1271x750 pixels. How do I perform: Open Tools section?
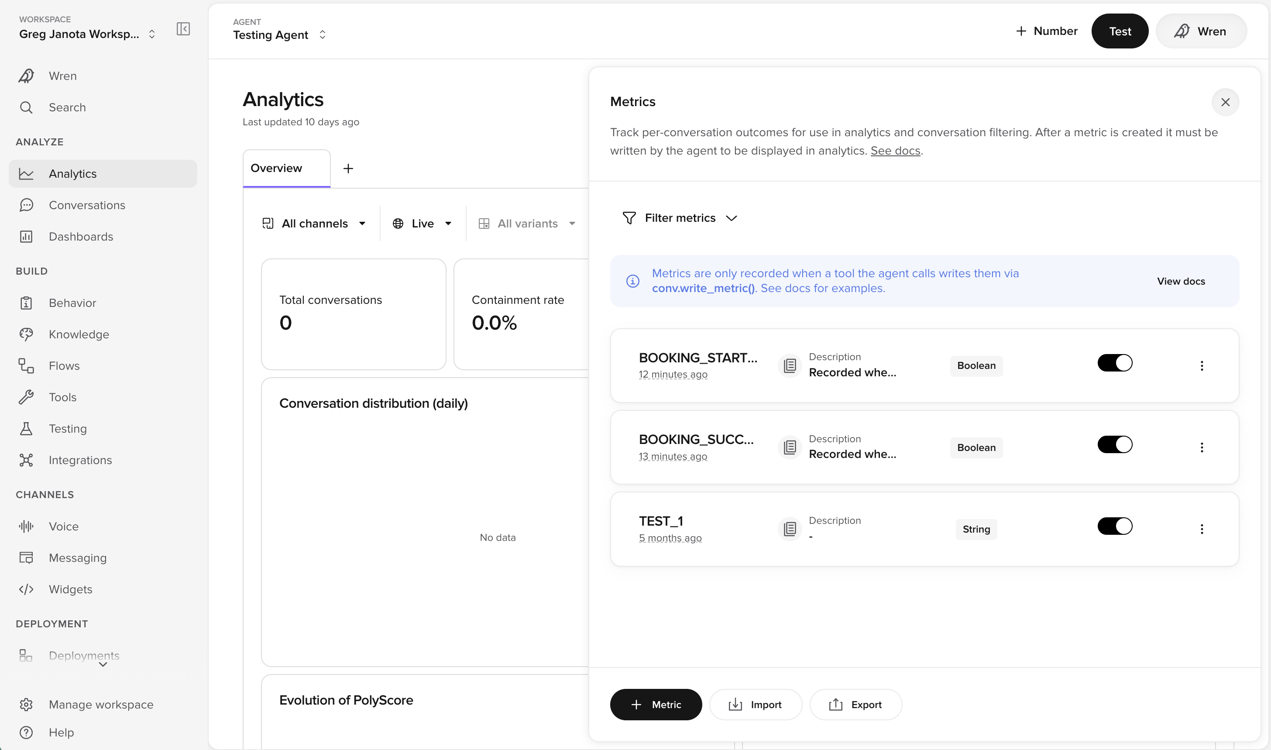tap(103, 397)
